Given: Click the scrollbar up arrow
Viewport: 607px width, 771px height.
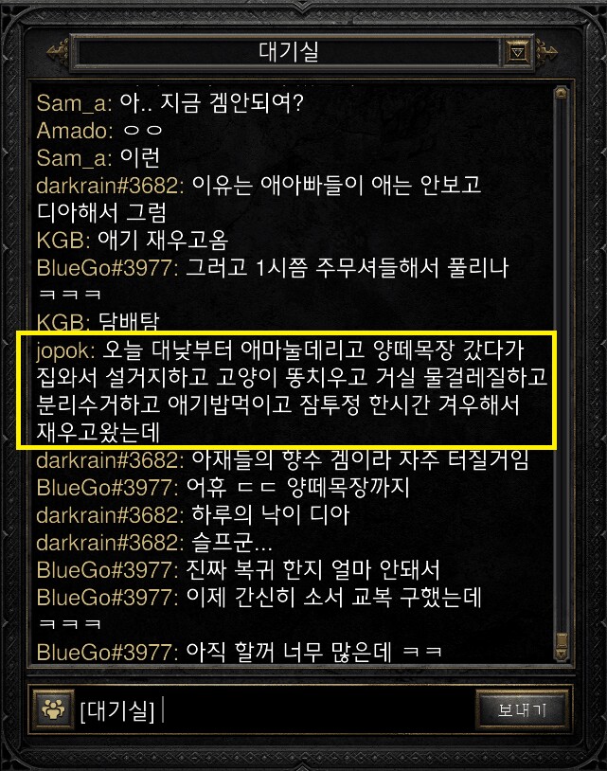Looking at the screenshot, I should [x=561, y=94].
